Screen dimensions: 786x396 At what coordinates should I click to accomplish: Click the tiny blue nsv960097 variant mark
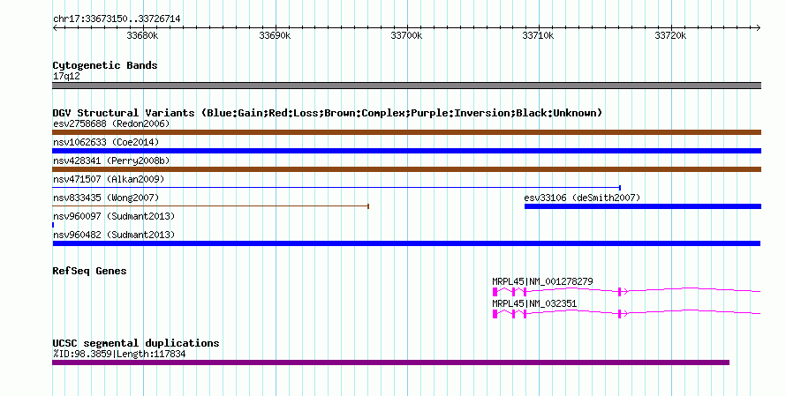click(53, 225)
